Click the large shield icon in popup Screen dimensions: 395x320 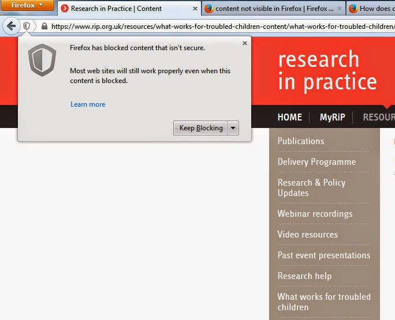(x=42, y=60)
